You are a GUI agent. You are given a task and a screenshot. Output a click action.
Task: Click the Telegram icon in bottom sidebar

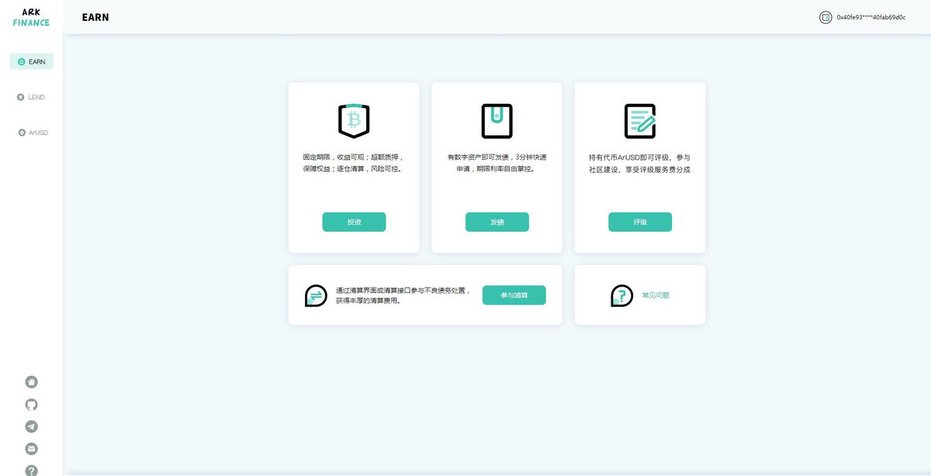[31, 426]
